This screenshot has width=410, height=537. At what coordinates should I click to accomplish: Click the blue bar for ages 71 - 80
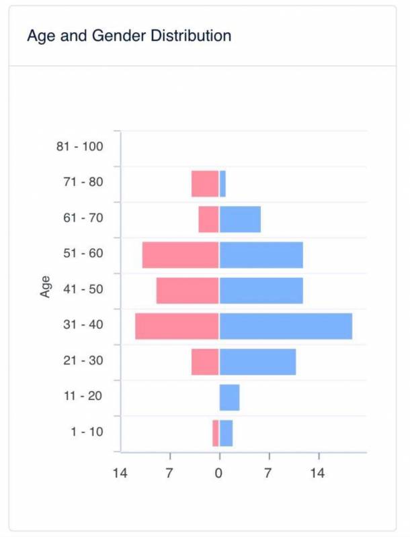coord(222,184)
